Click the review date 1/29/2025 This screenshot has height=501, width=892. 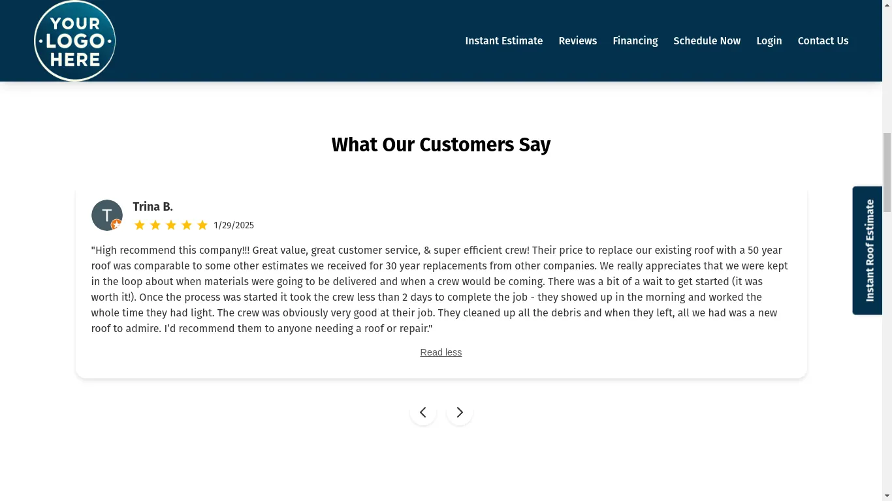coord(234,226)
